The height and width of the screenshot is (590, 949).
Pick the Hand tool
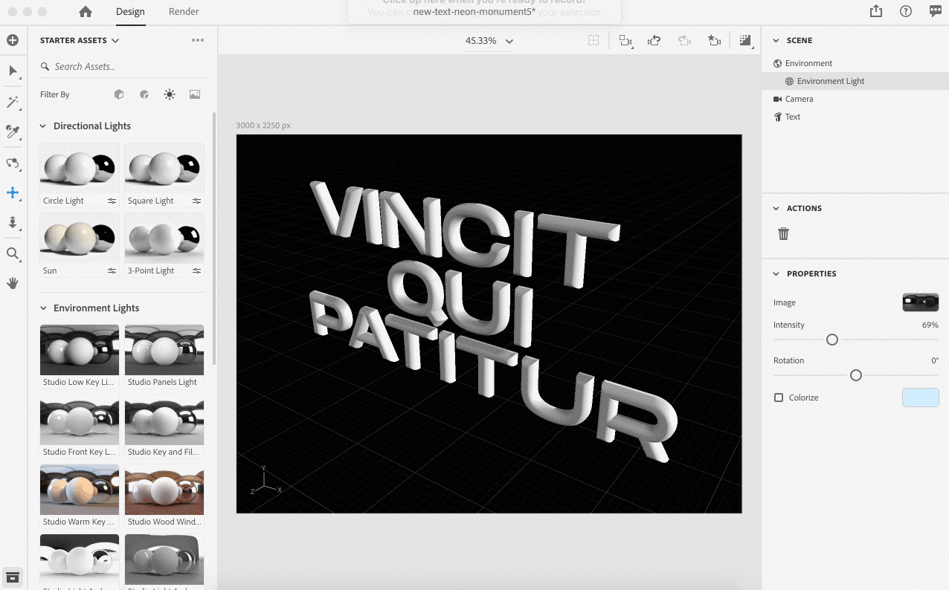point(13,283)
